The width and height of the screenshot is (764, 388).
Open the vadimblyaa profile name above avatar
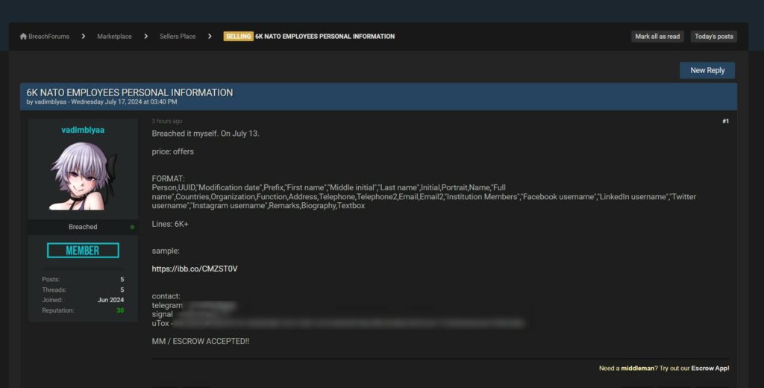coord(83,130)
